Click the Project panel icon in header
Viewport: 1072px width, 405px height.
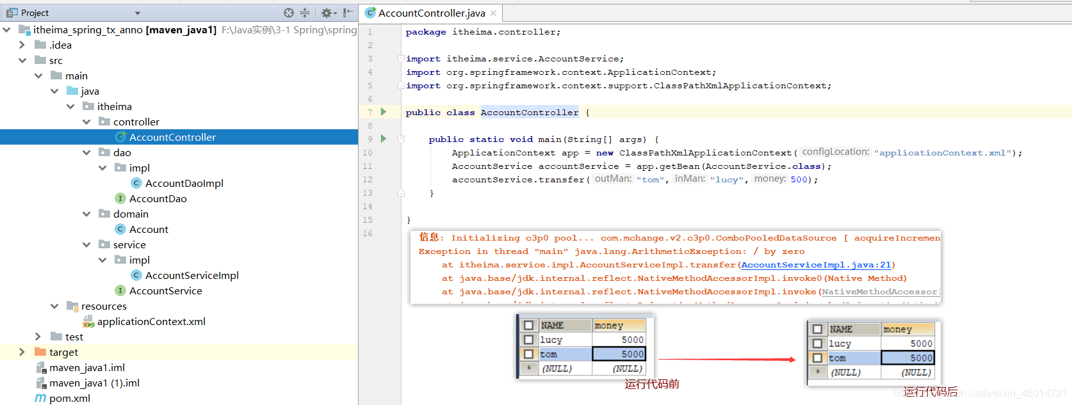[12, 13]
